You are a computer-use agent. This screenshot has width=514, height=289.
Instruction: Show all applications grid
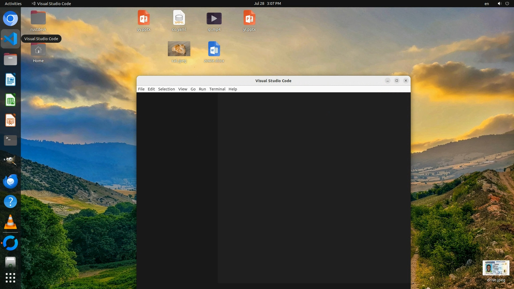(x=10, y=278)
